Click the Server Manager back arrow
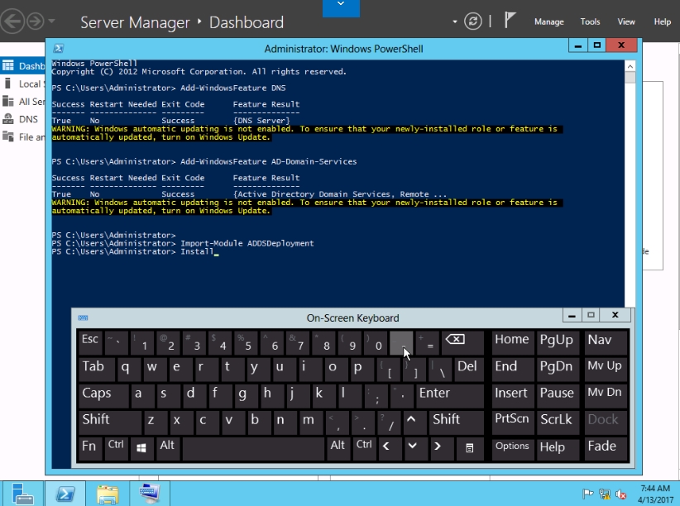 [12, 21]
